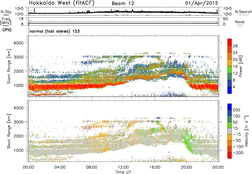Click the 'Freq. [MHz]' axis label
The image size is (252, 174).
6,21
